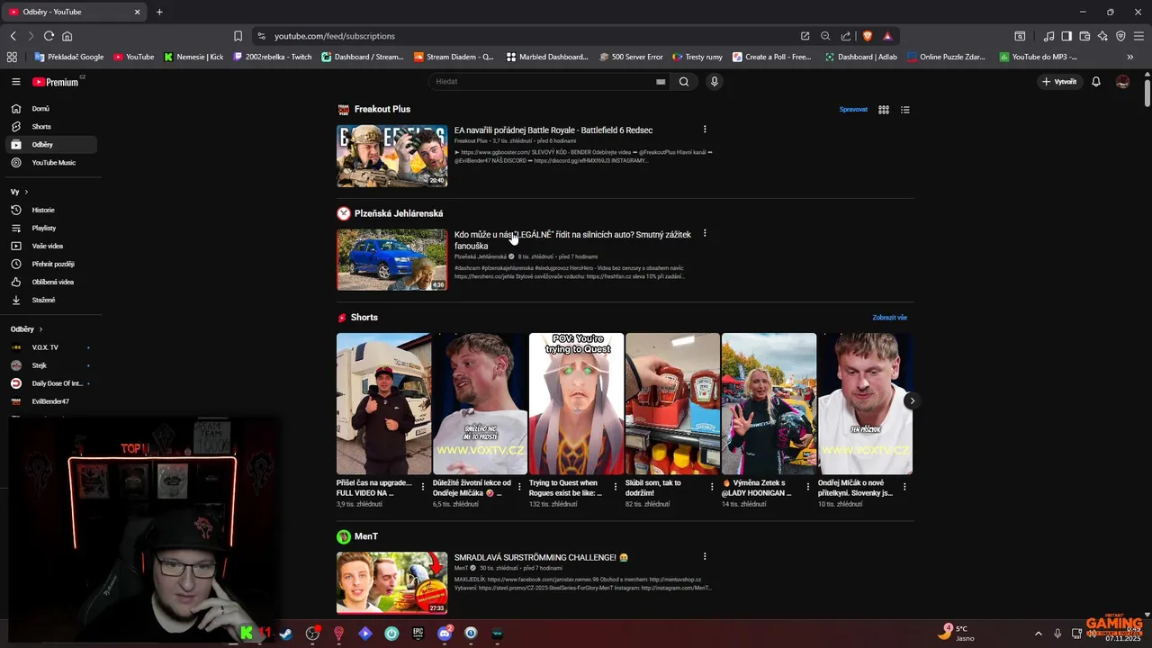Open the Brave main menu
Viewport: 1152px width, 648px height.
click(1138, 36)
